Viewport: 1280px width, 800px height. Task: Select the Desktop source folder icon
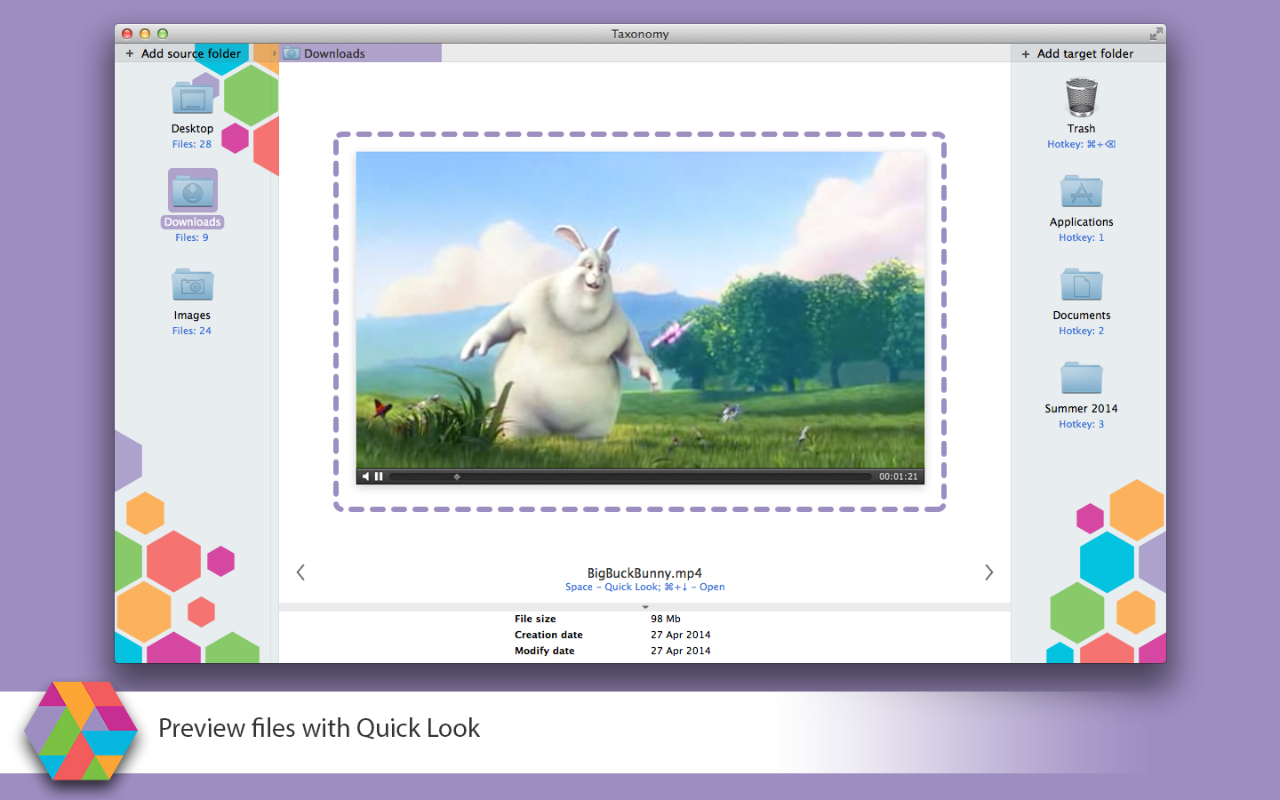(192, 98)
